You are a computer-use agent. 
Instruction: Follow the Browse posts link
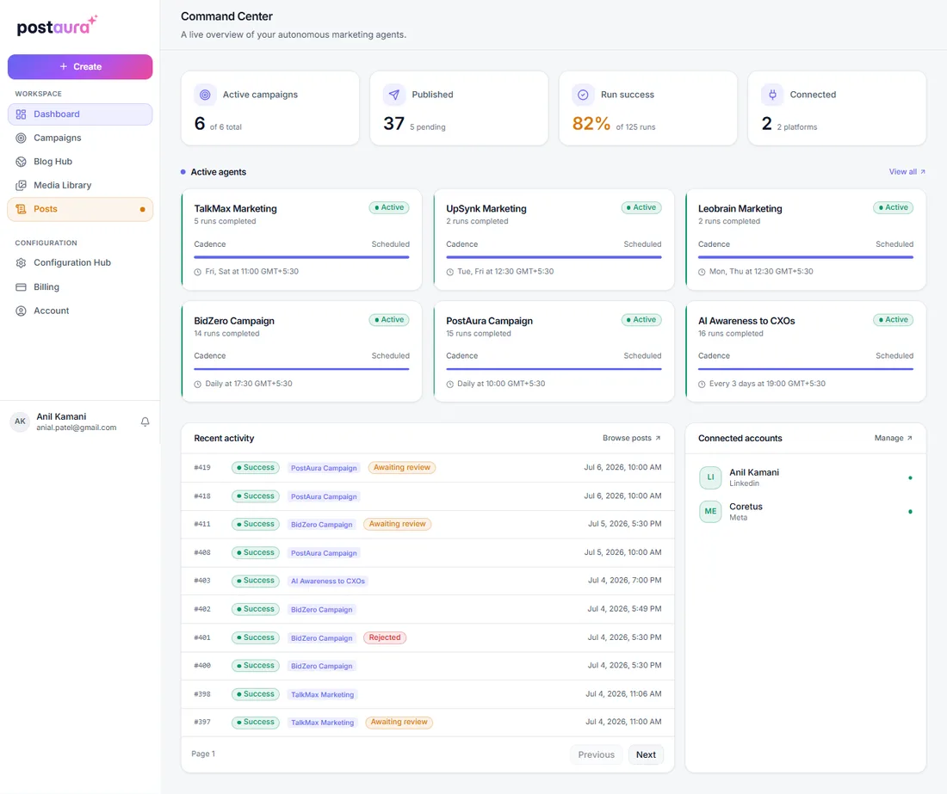632,438
